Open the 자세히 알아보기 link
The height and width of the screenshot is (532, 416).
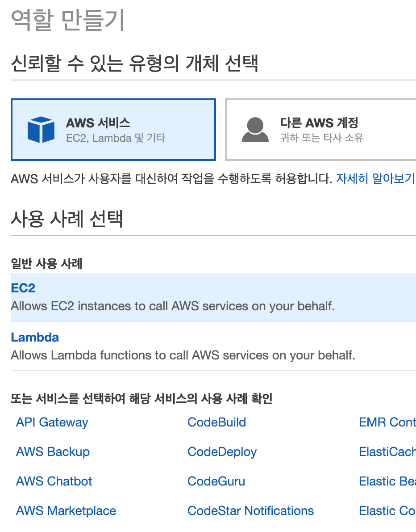click(x=375, y=178)
